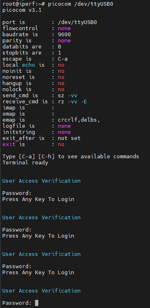Click the emap value crcrlf,delbs,
The image size is (150, 308).
[79, 120]
